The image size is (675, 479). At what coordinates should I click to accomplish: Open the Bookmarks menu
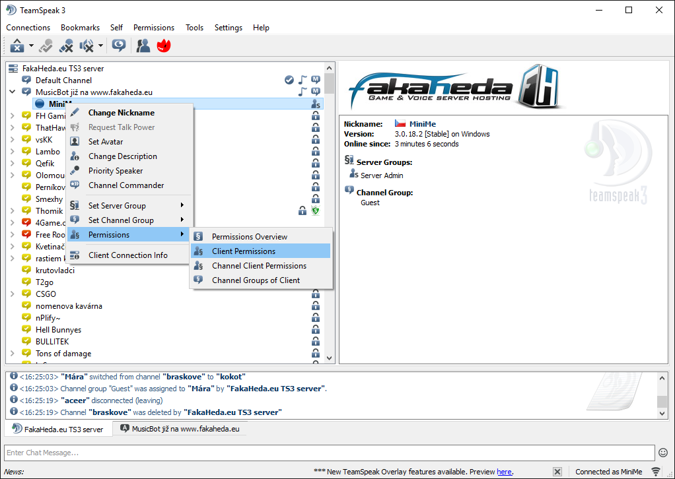80,28
